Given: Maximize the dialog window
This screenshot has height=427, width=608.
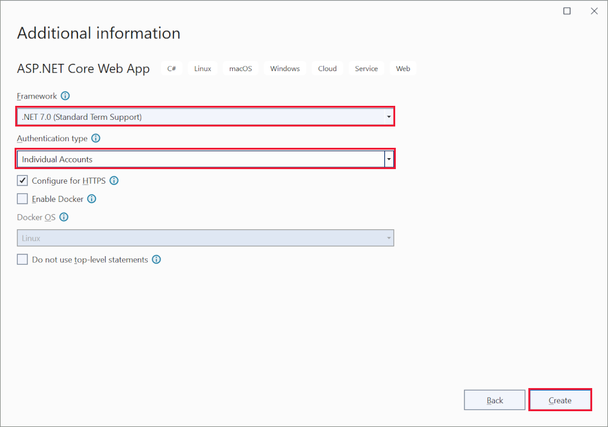Looking at the screenshot, I should click(x=567, y=11).
